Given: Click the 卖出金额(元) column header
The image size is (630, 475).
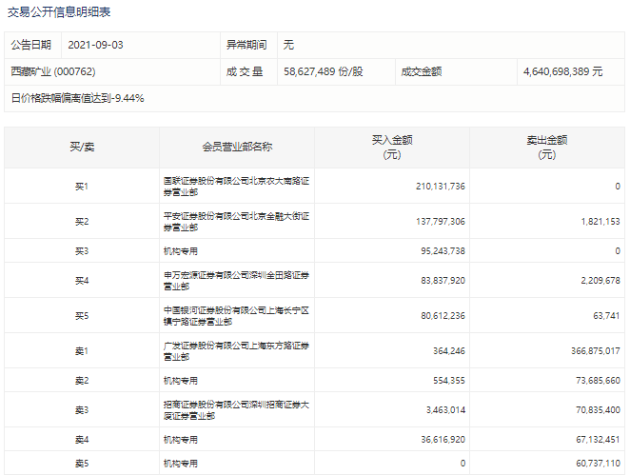Looking at the screenshot, I should coord(547,148).
